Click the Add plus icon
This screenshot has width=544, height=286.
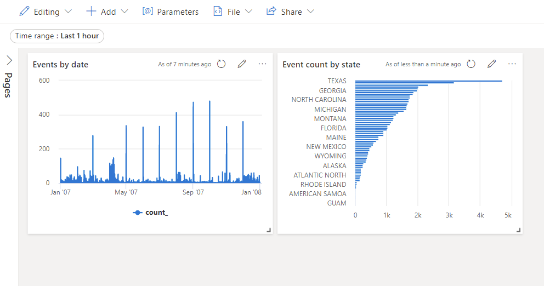point(91,12)
